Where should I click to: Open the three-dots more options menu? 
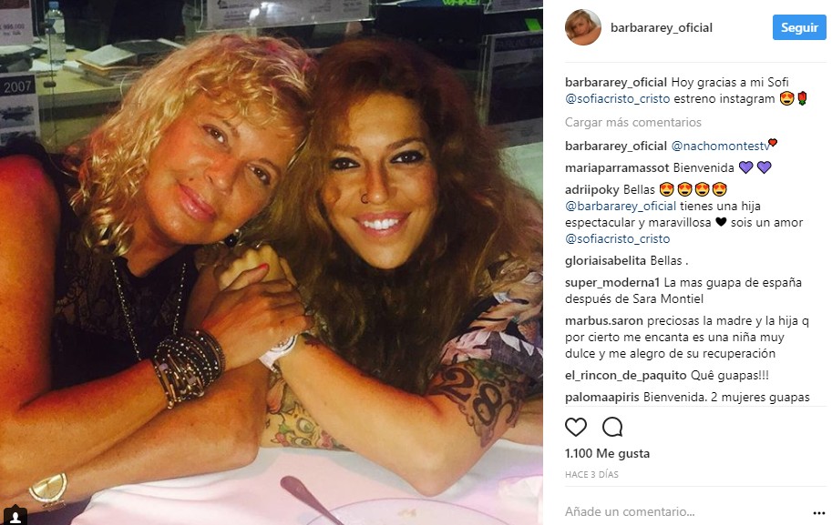[x=818, y=513]
